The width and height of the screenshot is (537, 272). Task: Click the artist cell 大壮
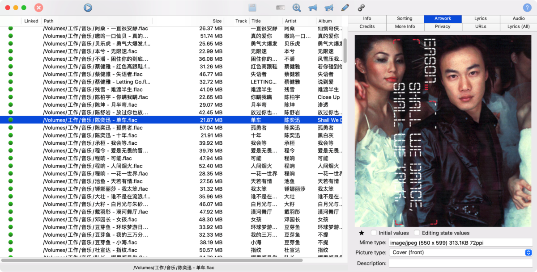click(290, 197)
